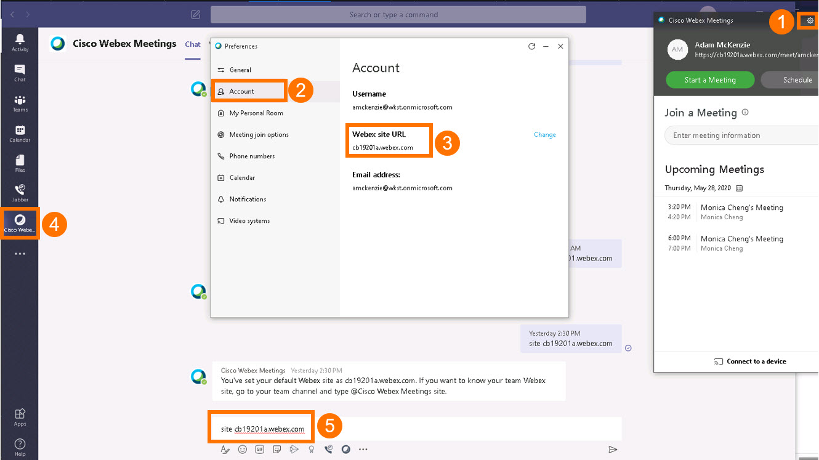This screenshot has width=819, height=460.
Task: Go back with the back arrow
Action: (13, 14)
